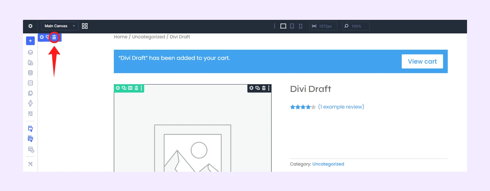Open the crossed-tools icon at the sidebar bottom

click(30, 164)
